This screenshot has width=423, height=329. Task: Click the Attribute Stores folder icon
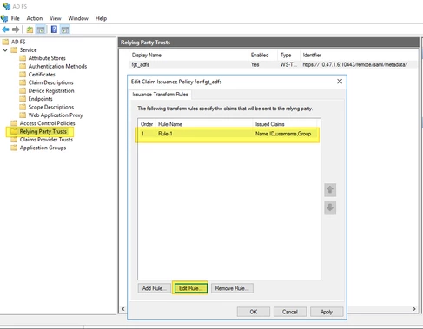tap(23, 58)
